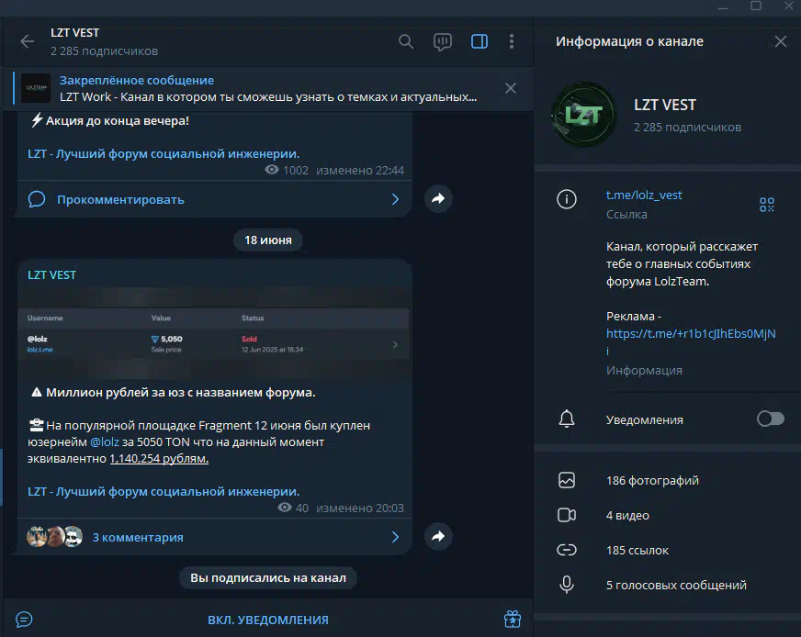Open the 4 видео media list

tap(667, 516)
